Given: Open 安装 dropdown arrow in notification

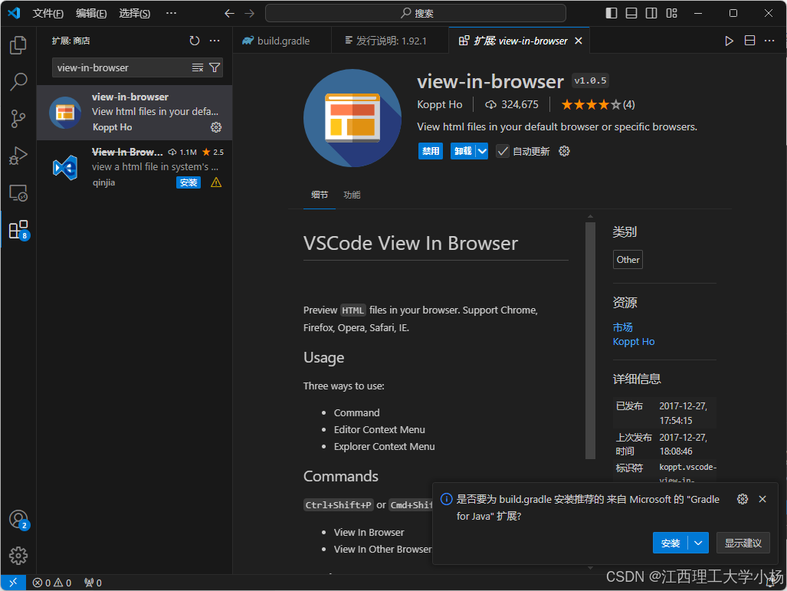Looking at the screenshot, I should point(698,543).
